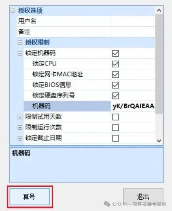Uncheck the 锁定机器码 checkbox
This screenshot has width=172, height=211.
[x=115, y=53]
